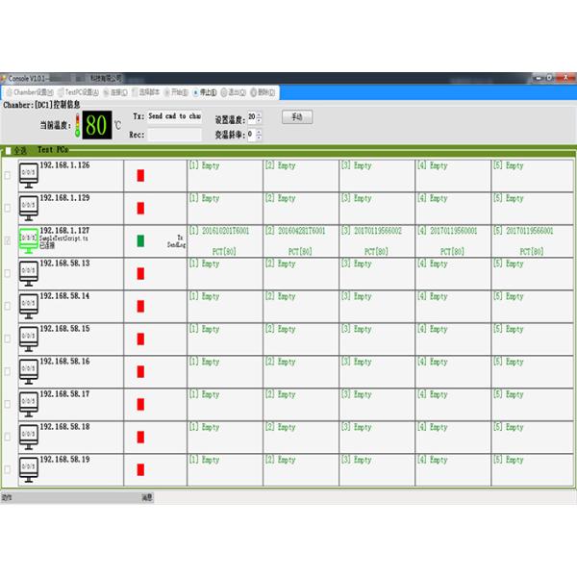This screenshot has width=577, height=577.
Task: Click the red status indicator for 192.168.1.126
Action: (140, 176)
